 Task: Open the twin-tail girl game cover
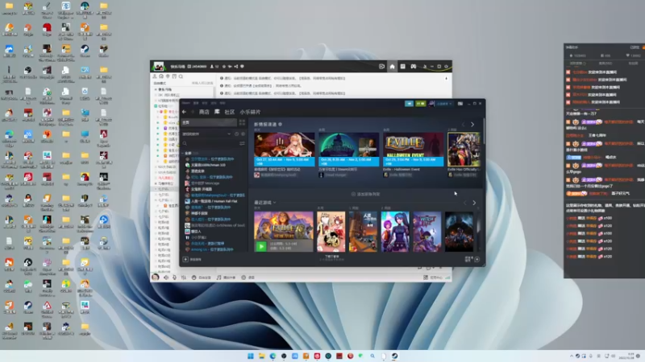coord(395,232)
